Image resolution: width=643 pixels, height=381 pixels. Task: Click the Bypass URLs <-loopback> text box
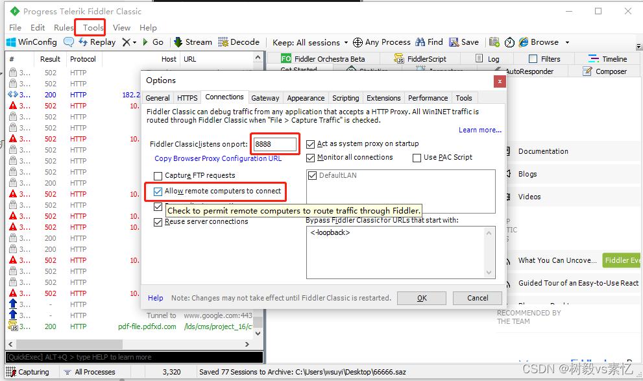pyautogui.click(x=400, y=252)
